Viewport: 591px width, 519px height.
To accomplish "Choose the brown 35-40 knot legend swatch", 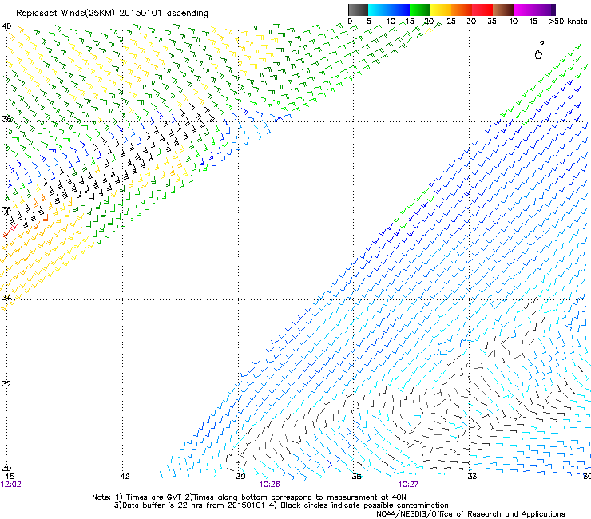I will coord(503,10).
